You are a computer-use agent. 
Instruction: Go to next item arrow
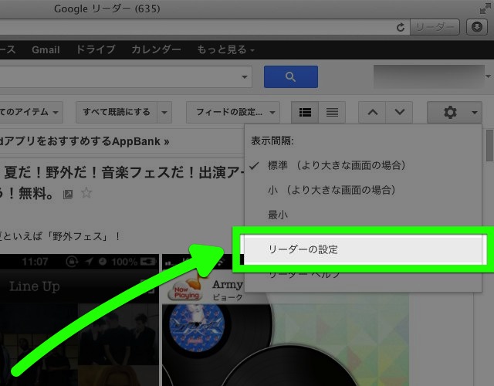click(400, 112)
